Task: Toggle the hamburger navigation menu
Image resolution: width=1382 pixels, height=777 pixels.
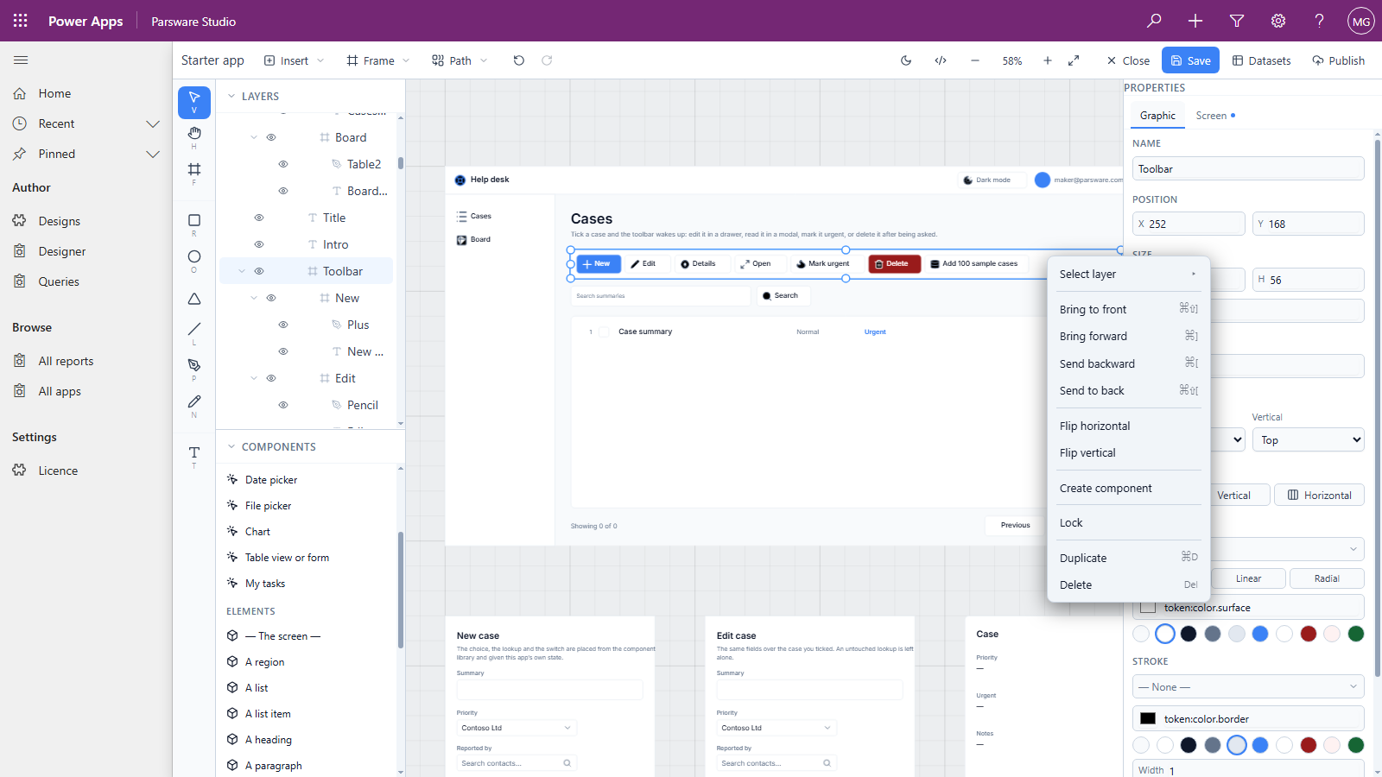Action: [x=21, y=60]
